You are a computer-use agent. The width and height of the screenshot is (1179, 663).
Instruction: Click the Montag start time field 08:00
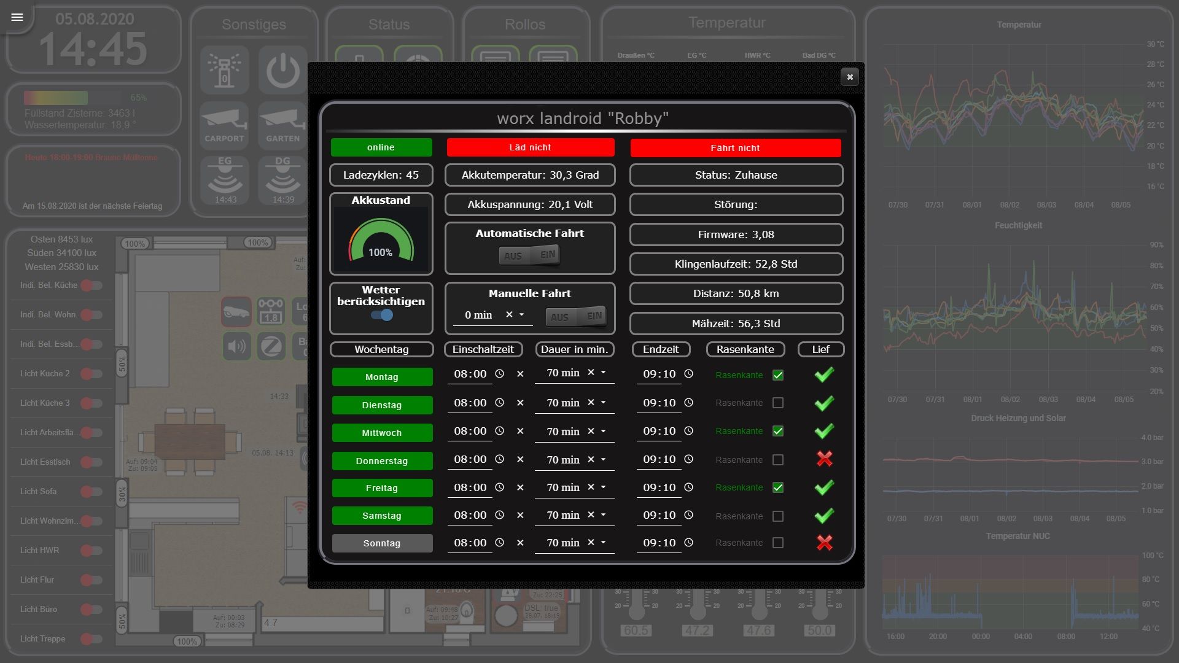470,374
